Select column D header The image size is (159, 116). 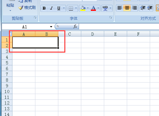(92, 34)
